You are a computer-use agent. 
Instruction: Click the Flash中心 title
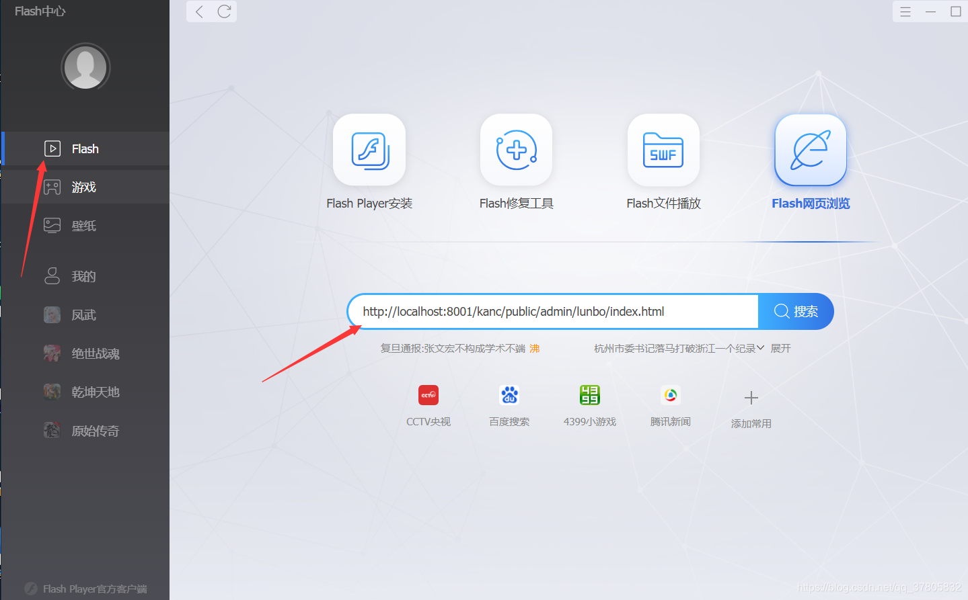tap(40, 11)
